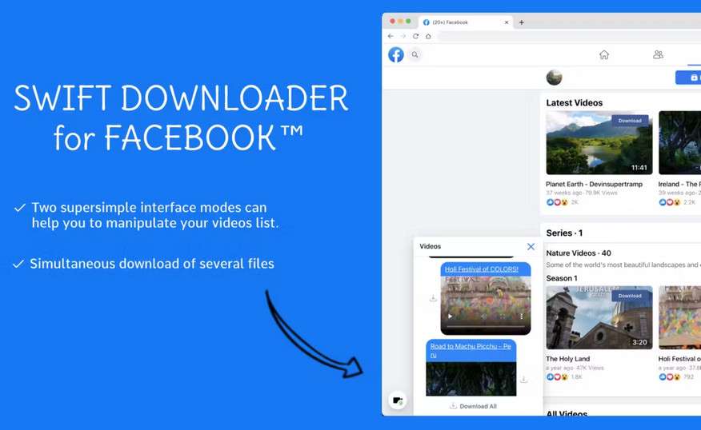701x430 pixels.
Task: Click the Videos panel title
Action: coord(430,246)
